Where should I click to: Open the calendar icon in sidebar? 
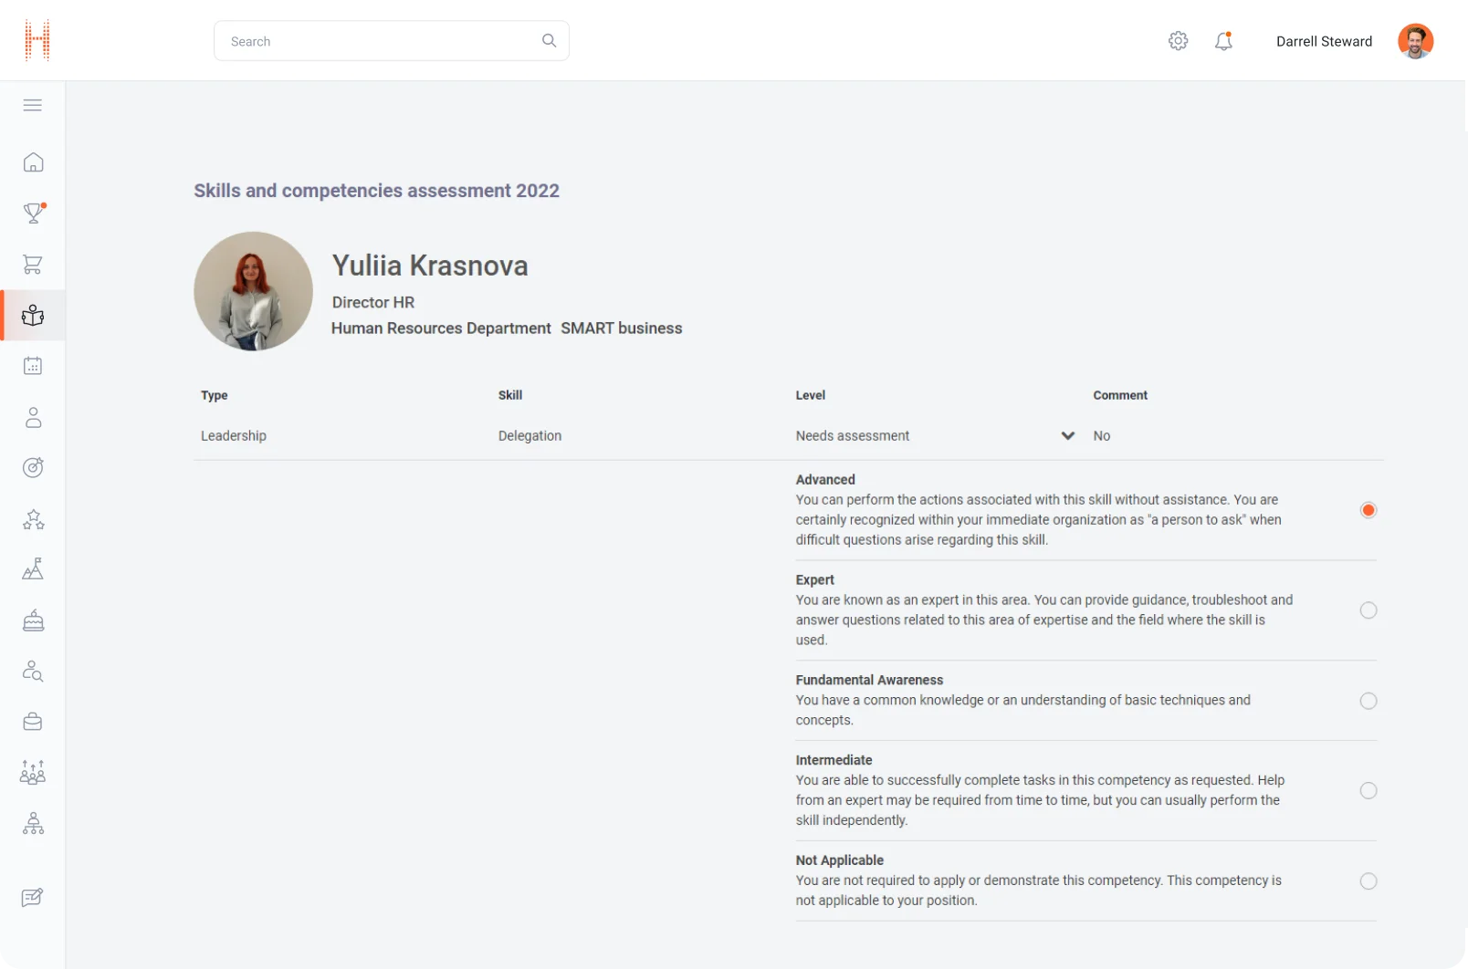[x=33, y=366]
